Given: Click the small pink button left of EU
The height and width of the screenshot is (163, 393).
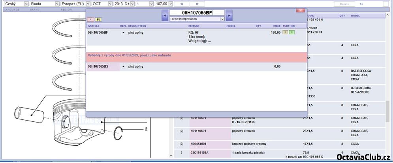Looking at the screenshot, I should 90,19.
